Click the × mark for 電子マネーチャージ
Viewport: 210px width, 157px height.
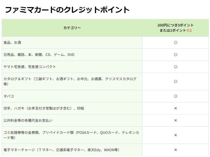(x=176, y=150)
